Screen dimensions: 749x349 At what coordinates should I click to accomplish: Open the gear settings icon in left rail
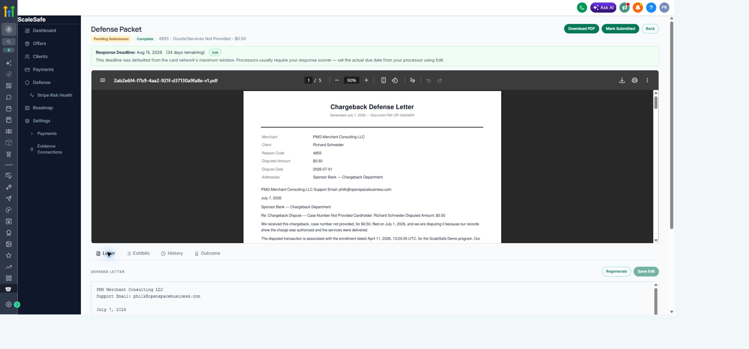coord(9,304)
